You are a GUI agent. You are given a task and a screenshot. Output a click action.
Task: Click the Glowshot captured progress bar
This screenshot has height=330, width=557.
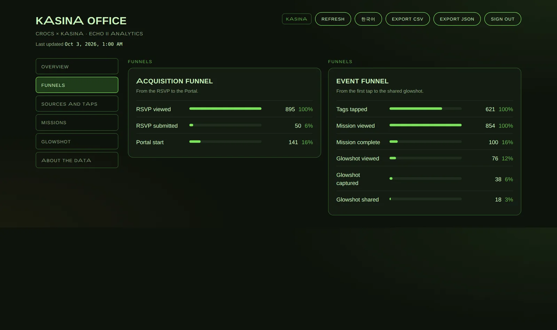tap(425, 179)
